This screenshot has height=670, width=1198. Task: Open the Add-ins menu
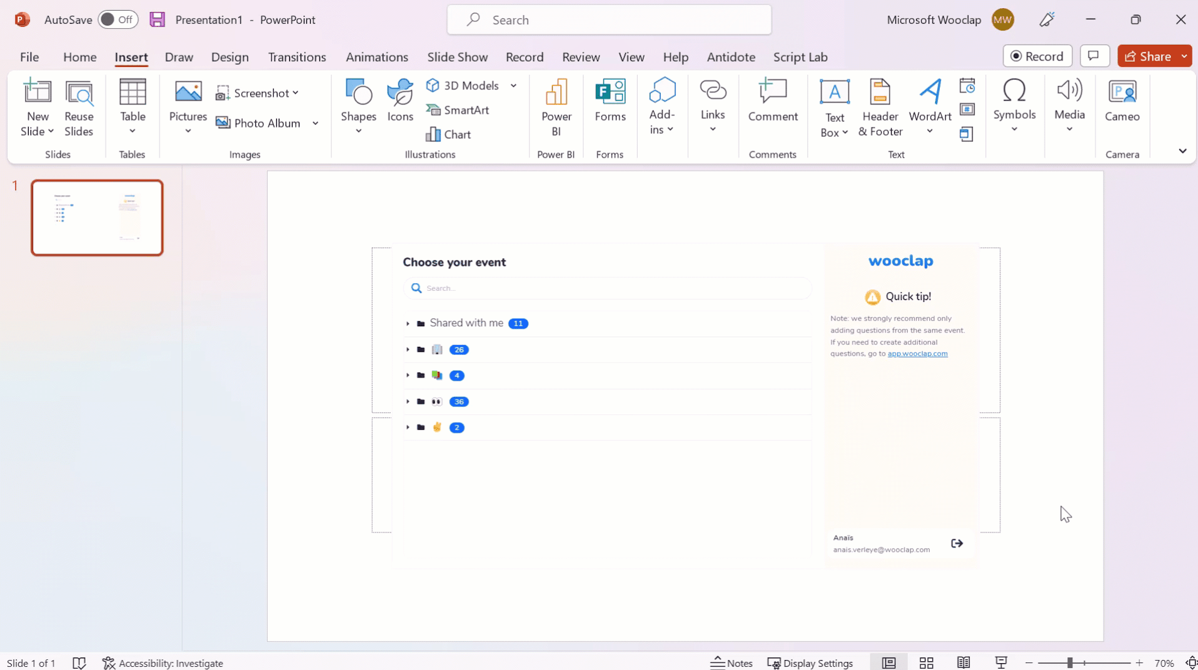coord(662,107)
